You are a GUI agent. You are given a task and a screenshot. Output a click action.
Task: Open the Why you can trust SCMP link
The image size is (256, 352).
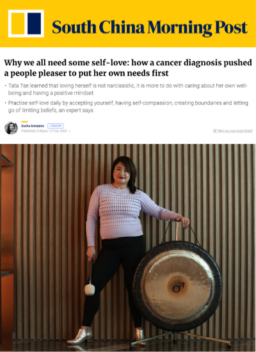click(235, 131)
